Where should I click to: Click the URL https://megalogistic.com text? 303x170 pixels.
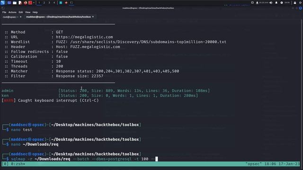point(84,37)
